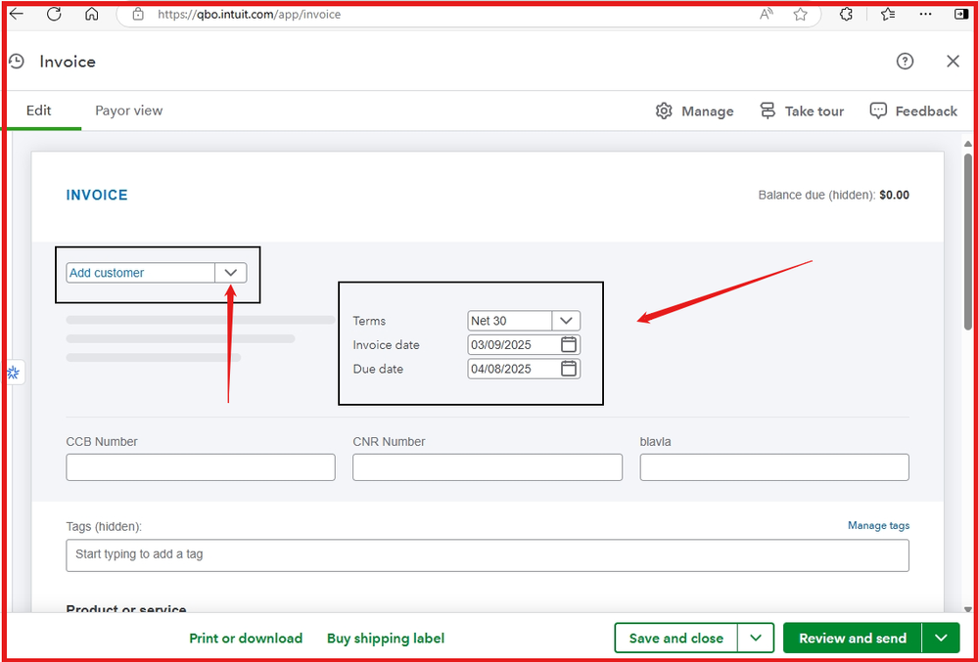The image size is (978, 662).
Task: Click the sidebar toggle icon in browser
Action: [961, 14]
